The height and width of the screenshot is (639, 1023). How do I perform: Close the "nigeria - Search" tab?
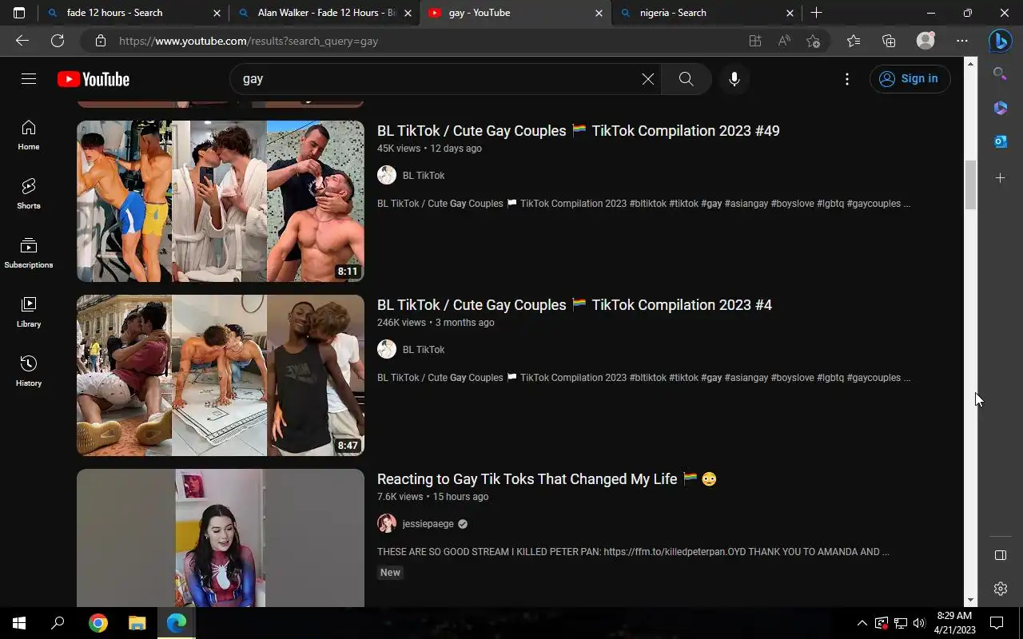click(790, 13)
